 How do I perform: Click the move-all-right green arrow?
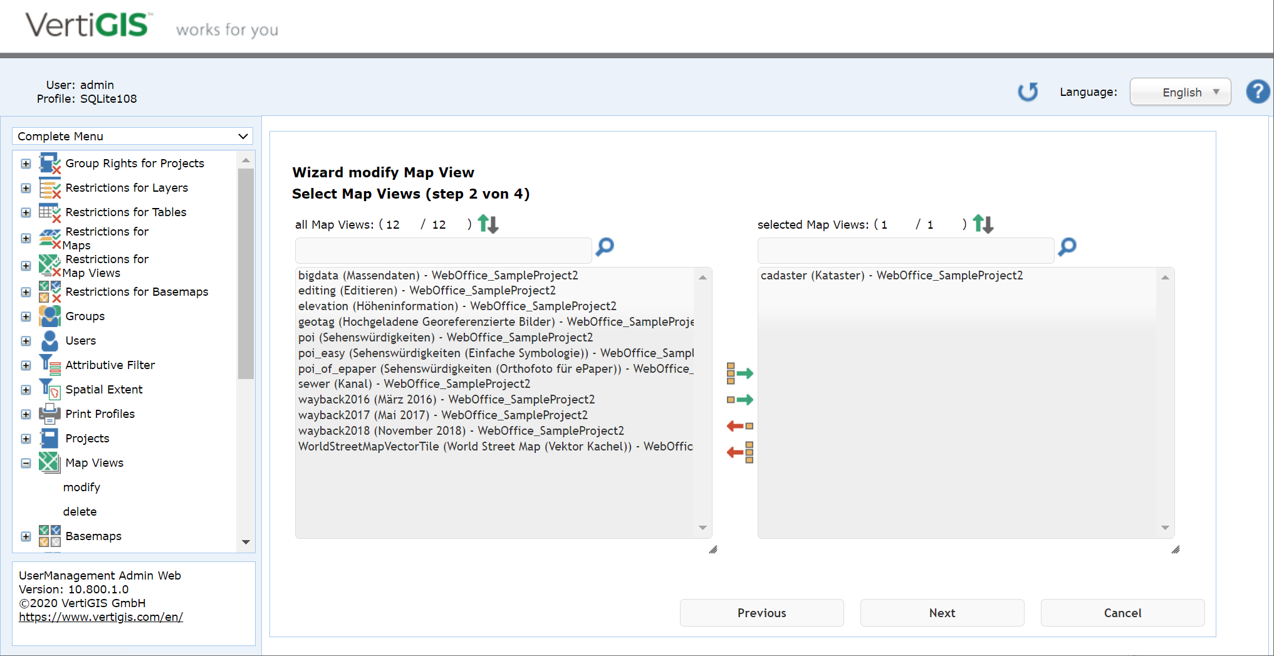(739, 373)
